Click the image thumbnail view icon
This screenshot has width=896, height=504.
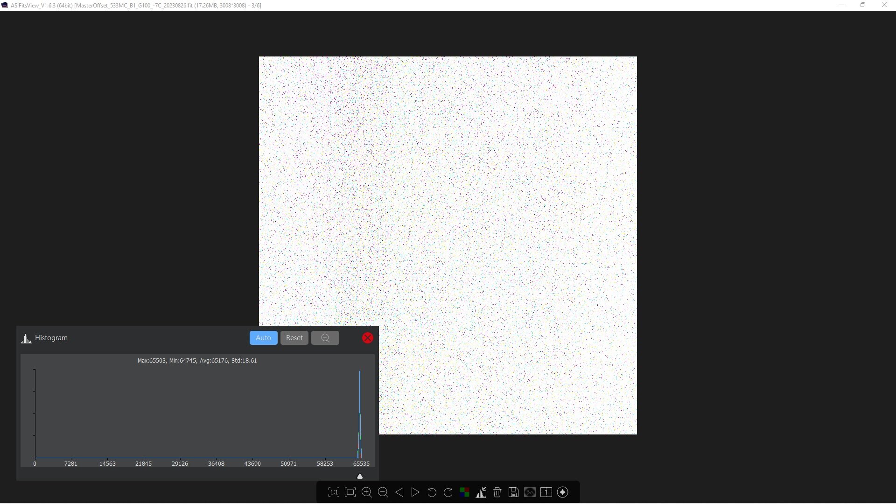(530, 492)
